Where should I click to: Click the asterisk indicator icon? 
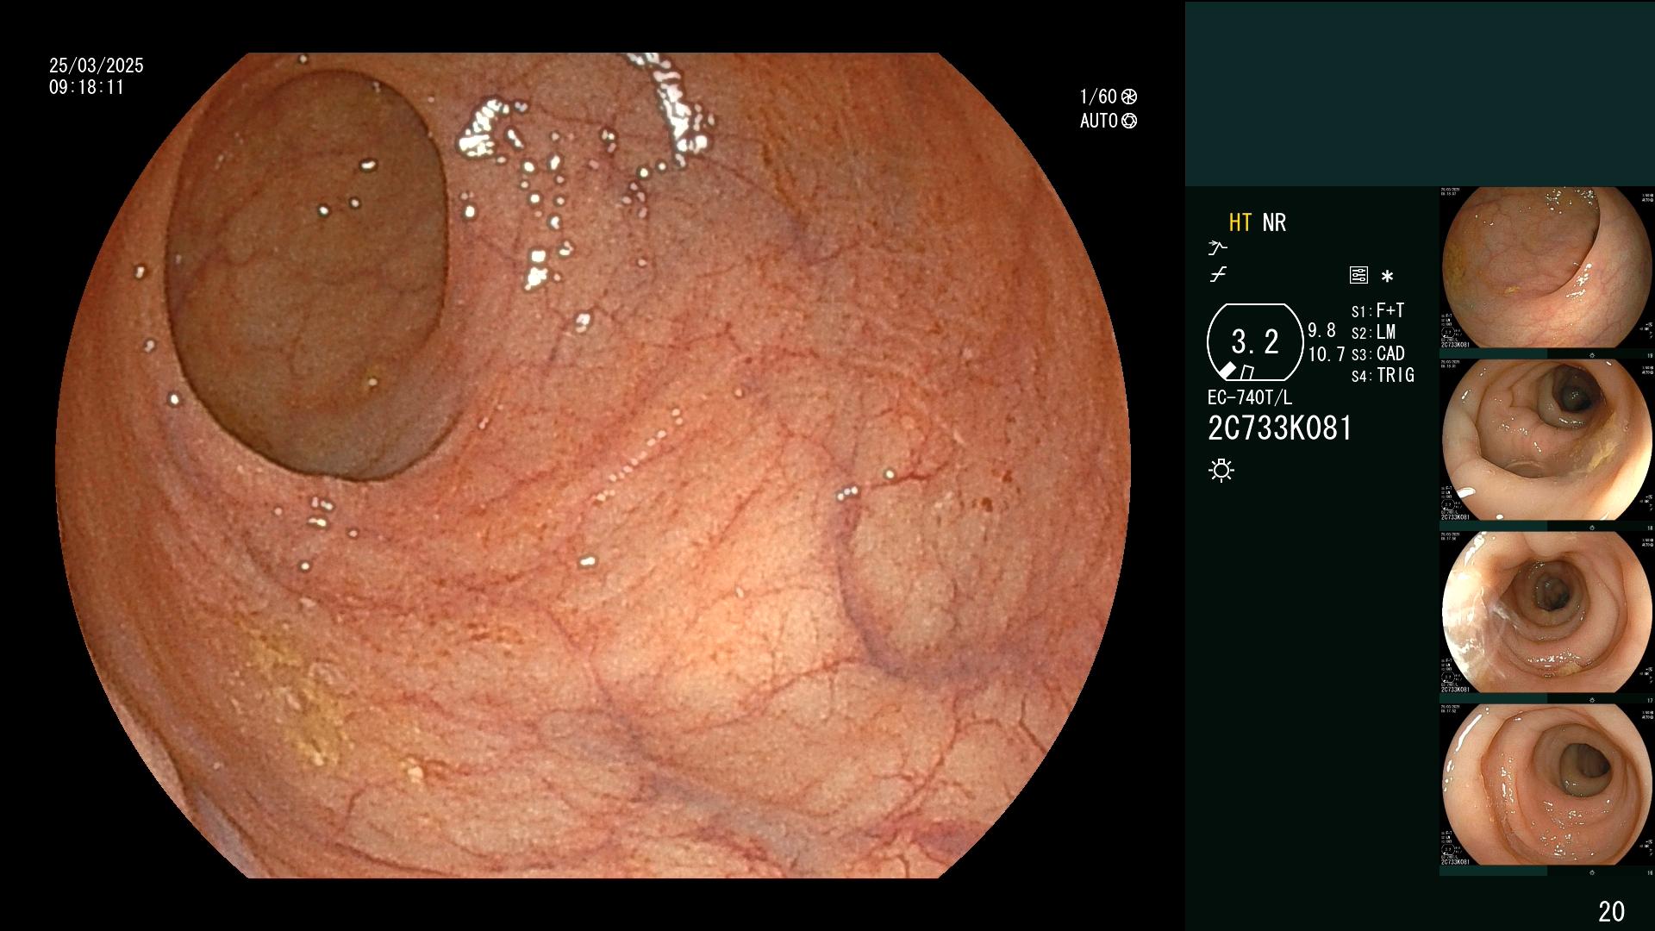[1387, 277]
